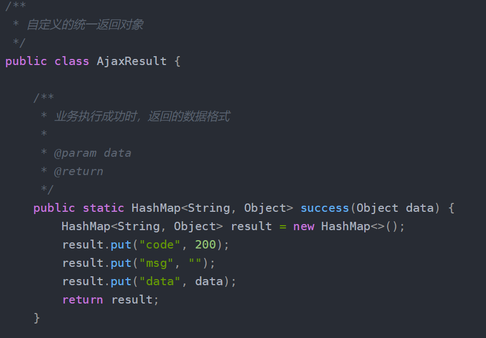The image size is (486, 338).
Task: Click the opening brace after AjaxResult
Action: pos(177,61)
